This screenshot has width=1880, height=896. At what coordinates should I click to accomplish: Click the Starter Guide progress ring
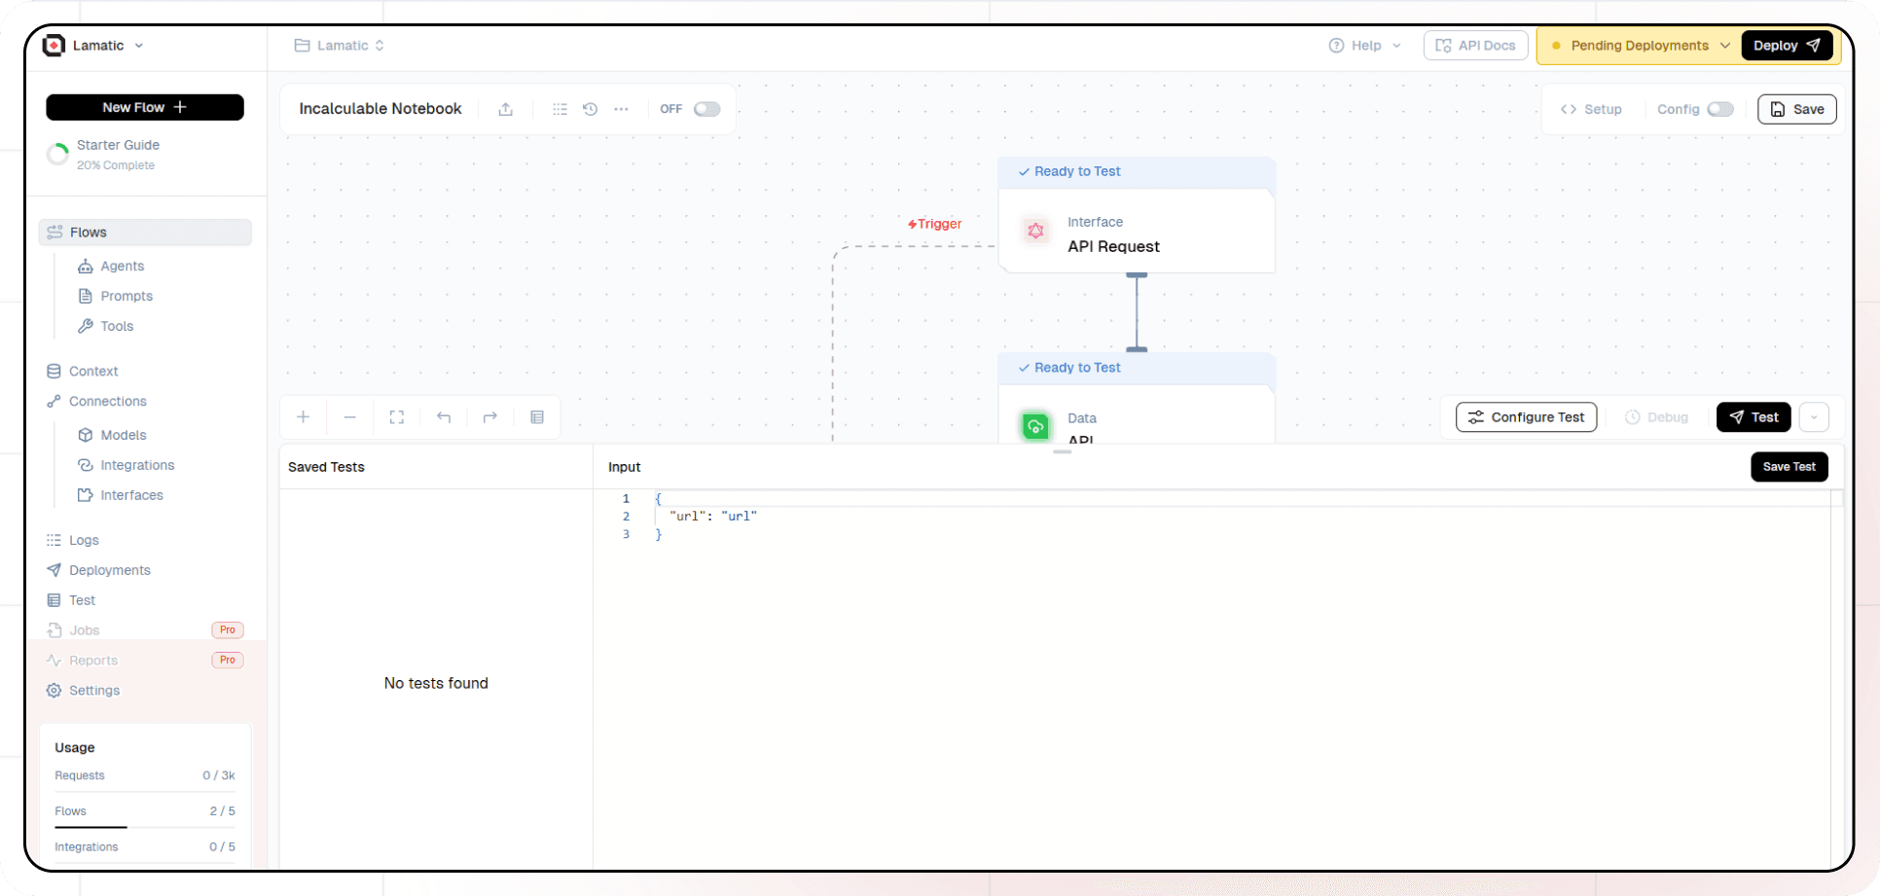point(57,154)
